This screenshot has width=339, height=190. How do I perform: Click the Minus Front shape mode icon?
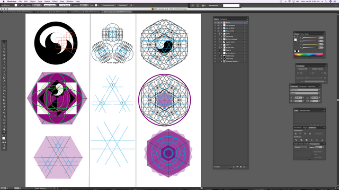coord(300,134)
